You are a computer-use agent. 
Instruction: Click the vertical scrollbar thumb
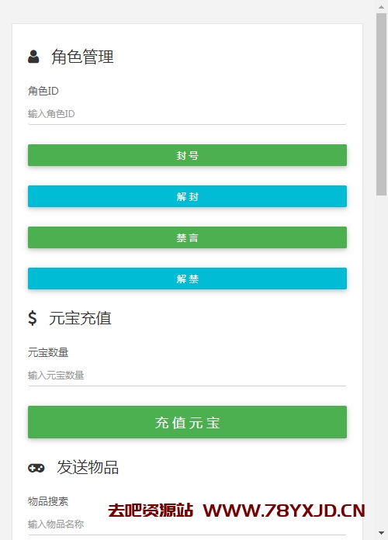coord(382,104)
